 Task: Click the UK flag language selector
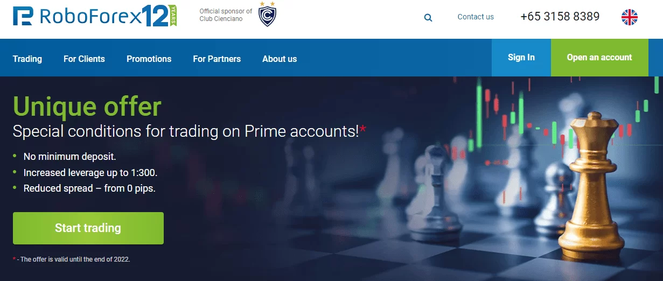pyautogui.click(x=630, y=17)
